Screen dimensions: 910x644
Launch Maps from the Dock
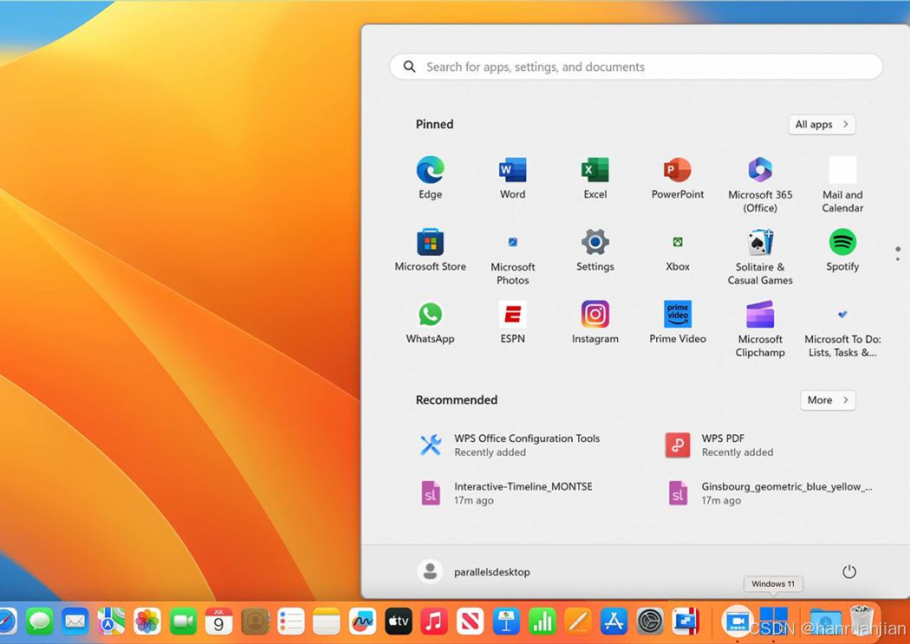111,622
